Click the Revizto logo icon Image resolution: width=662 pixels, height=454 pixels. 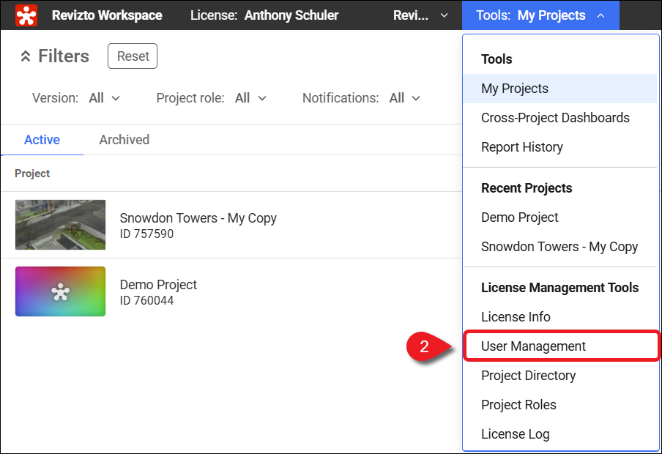[26, 15]
